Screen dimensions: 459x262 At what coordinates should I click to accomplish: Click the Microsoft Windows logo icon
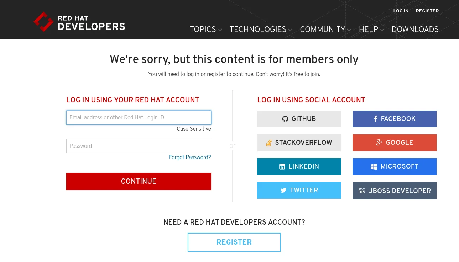click(374, 166)
